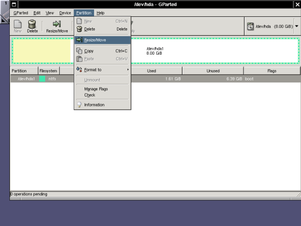Image resolution: width=301 pixels, height=226 pixels.
Task: Click the 0 operations pending status text
Action: click(29, 194)
